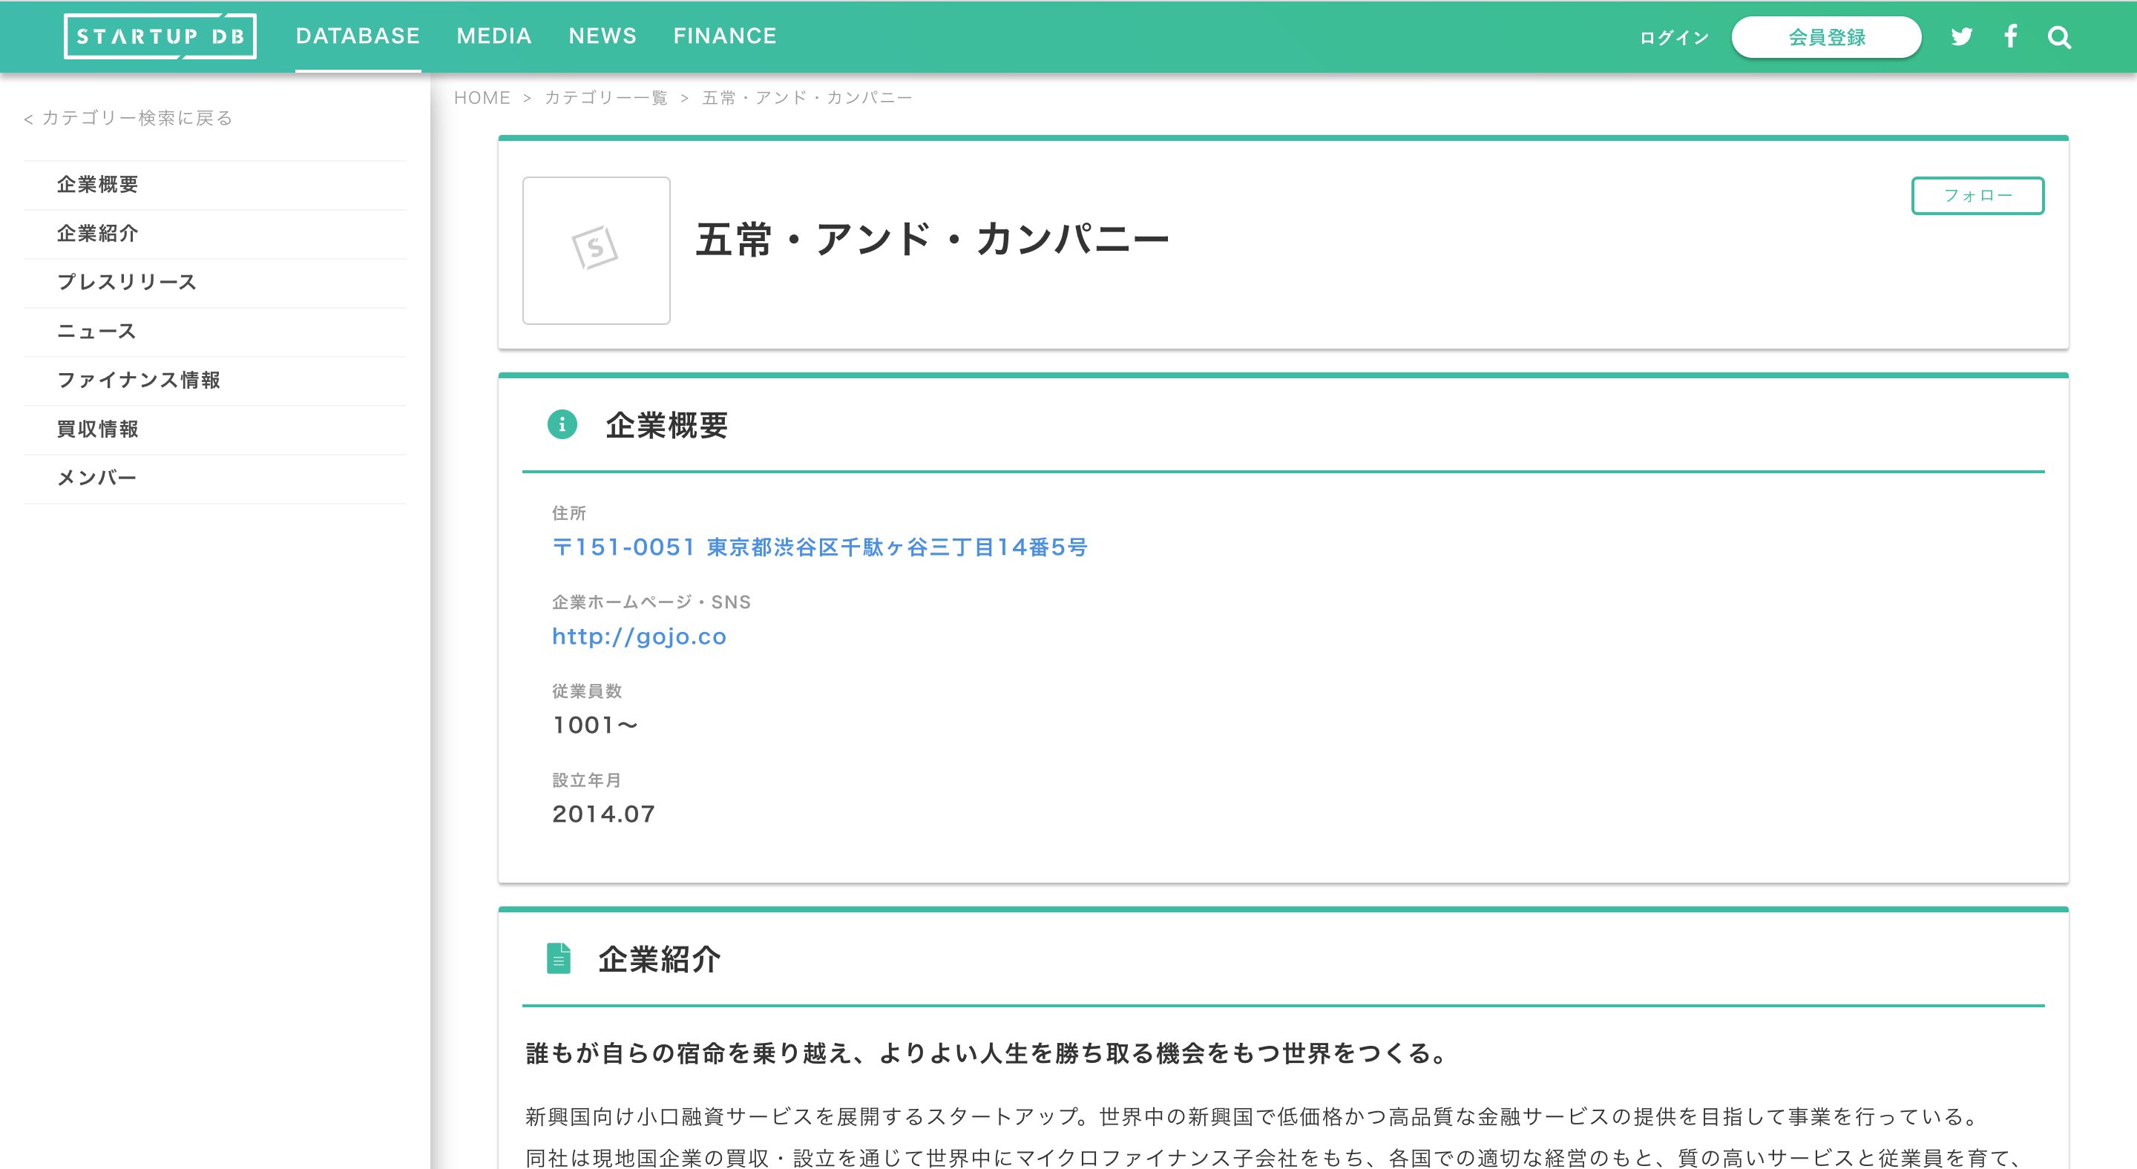Go back via カテゴリー検索に戻る link
This screenshot has height=1169, width=2137.
click(128, 118)
